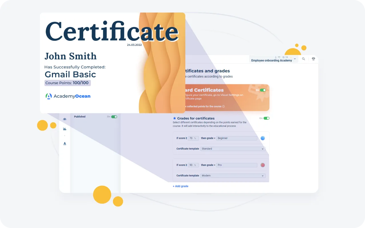Viewport: 365px width, 228px height.
Task: Pick the red color swatch for Pro
Action: [263, 165]
